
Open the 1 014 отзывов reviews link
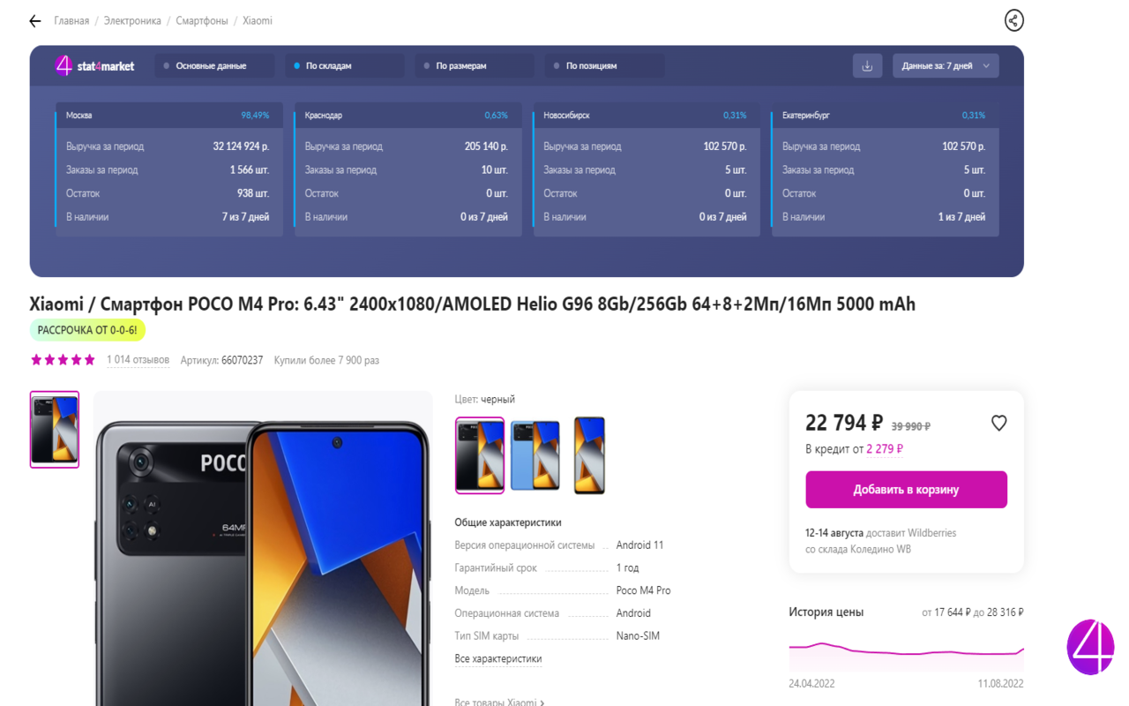[x=138, y=359]
